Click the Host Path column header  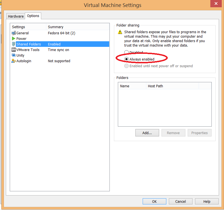point(172,86)
